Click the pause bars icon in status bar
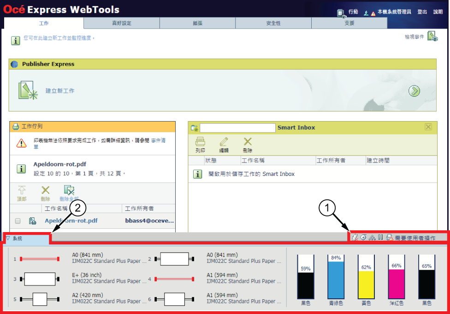 (380, 237)
